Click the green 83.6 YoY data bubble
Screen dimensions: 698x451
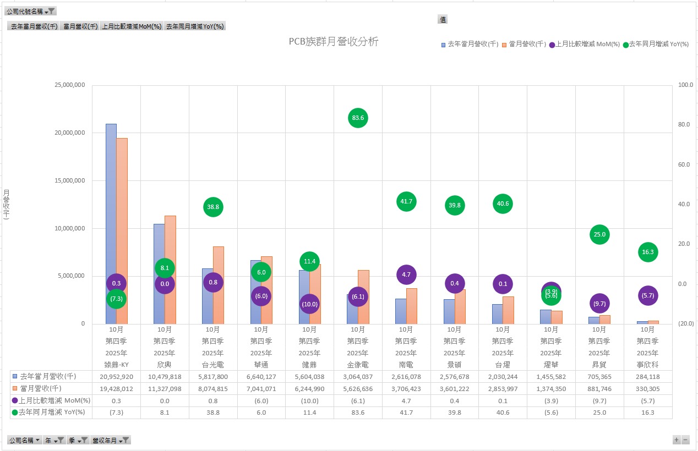click(x=358, y=118)
